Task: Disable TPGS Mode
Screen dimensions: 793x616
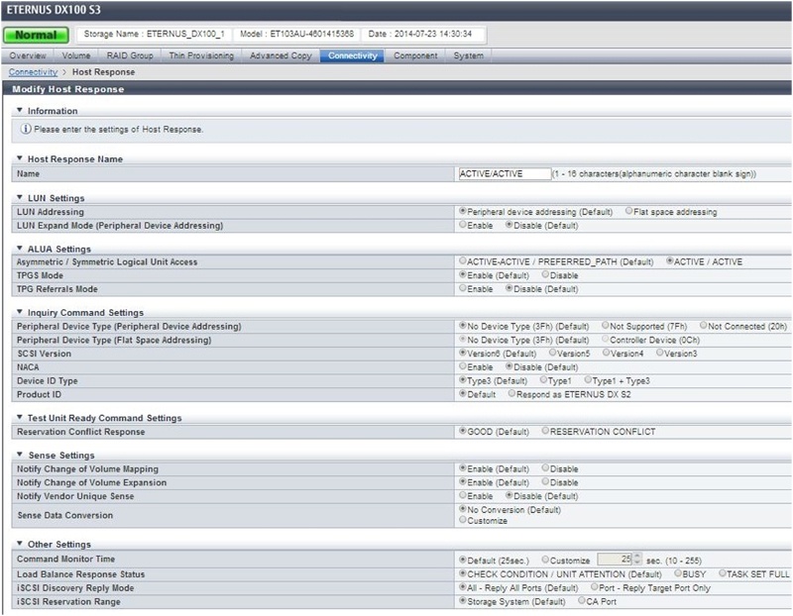Action: (545, 274)
